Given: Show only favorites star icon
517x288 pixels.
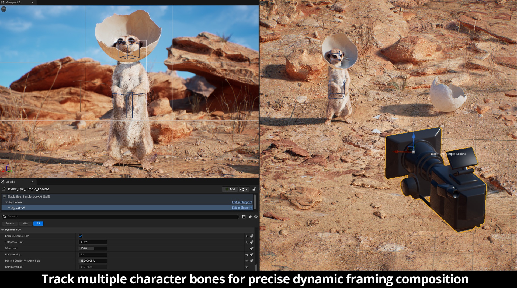Looking at the screenshot, I should click(250, 217).
